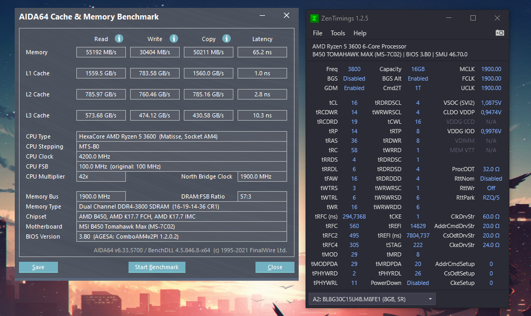The height and width of the screenshot is (316, 531).
Task: Click the Memory Latency value 65.2 ns
Action: coord(262,52)
